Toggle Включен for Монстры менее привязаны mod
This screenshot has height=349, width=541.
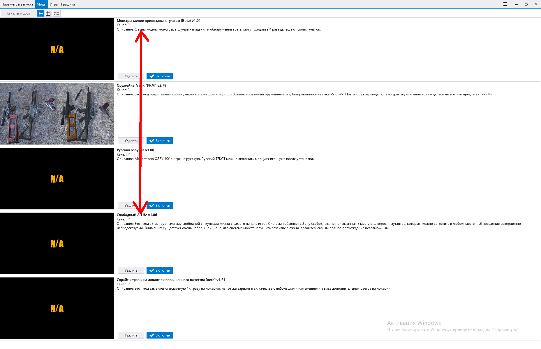[x=160, y=76]
